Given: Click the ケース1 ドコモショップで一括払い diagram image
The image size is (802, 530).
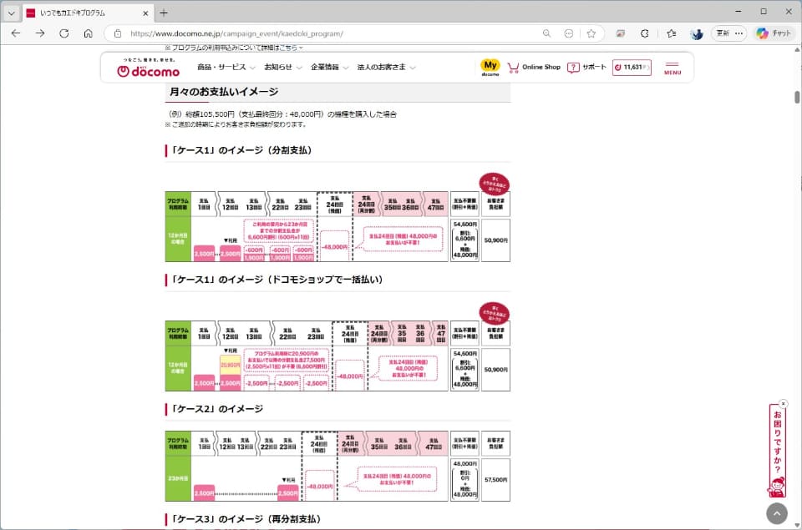Looking at the screenshot, I should point(338,346).
